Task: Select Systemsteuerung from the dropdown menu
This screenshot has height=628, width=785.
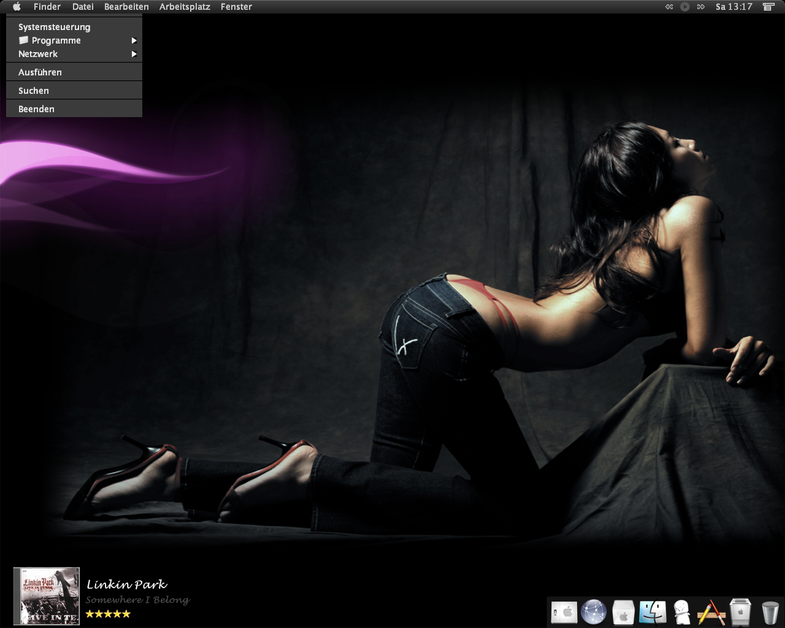Action: 74,27
